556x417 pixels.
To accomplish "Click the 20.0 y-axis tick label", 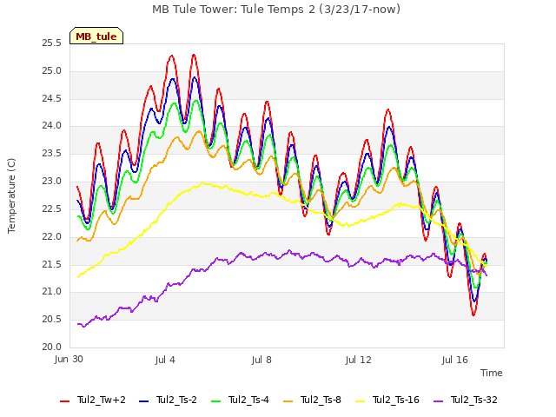I will coord(51,347).
